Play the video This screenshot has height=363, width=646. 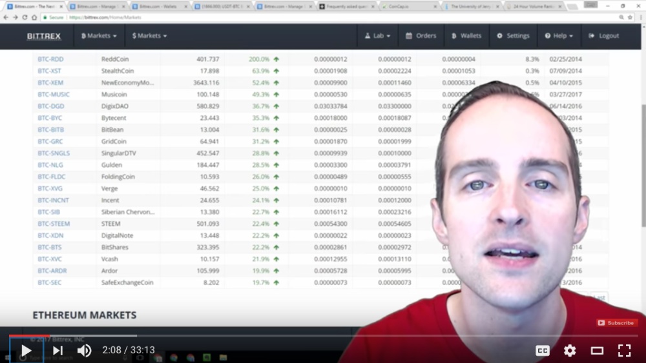pyautogui.click(x=26, y=350)
